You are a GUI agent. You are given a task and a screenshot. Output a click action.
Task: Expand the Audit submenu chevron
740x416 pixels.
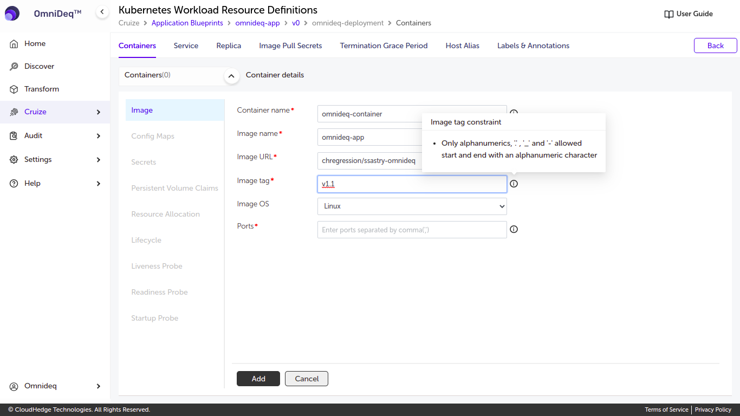click(99, 136)
